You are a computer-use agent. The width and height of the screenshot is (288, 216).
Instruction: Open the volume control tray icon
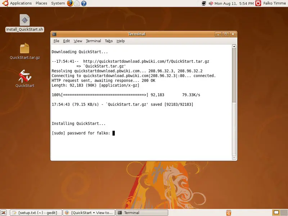(211, 3)
